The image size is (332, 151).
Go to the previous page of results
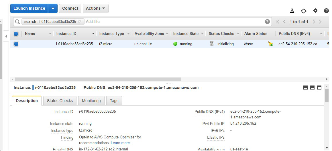coord(284,21)
